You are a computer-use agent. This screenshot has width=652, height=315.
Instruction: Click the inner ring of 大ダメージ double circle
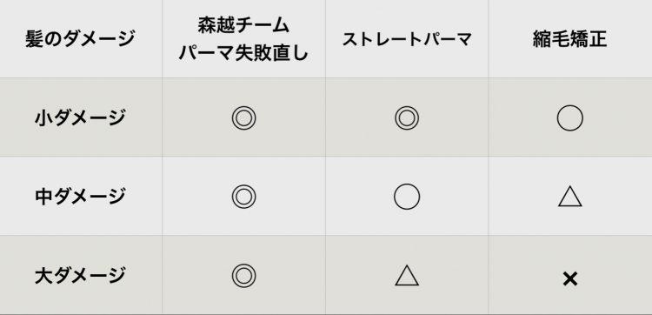pyautogui.click(x=243, y=276)
